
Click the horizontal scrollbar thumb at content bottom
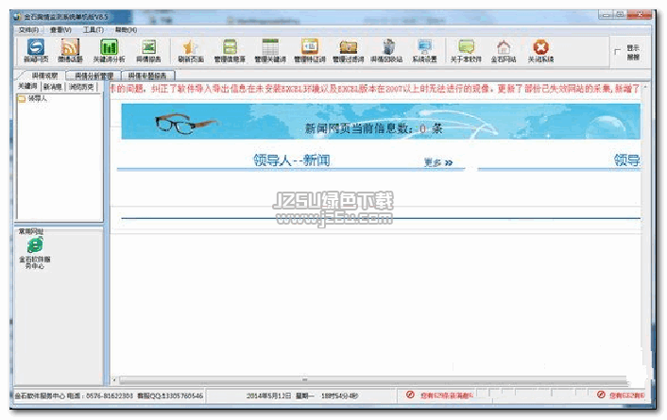(305, 379)
